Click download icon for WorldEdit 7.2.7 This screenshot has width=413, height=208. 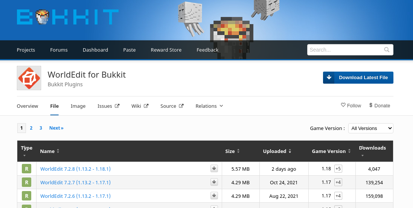(214, 182)
